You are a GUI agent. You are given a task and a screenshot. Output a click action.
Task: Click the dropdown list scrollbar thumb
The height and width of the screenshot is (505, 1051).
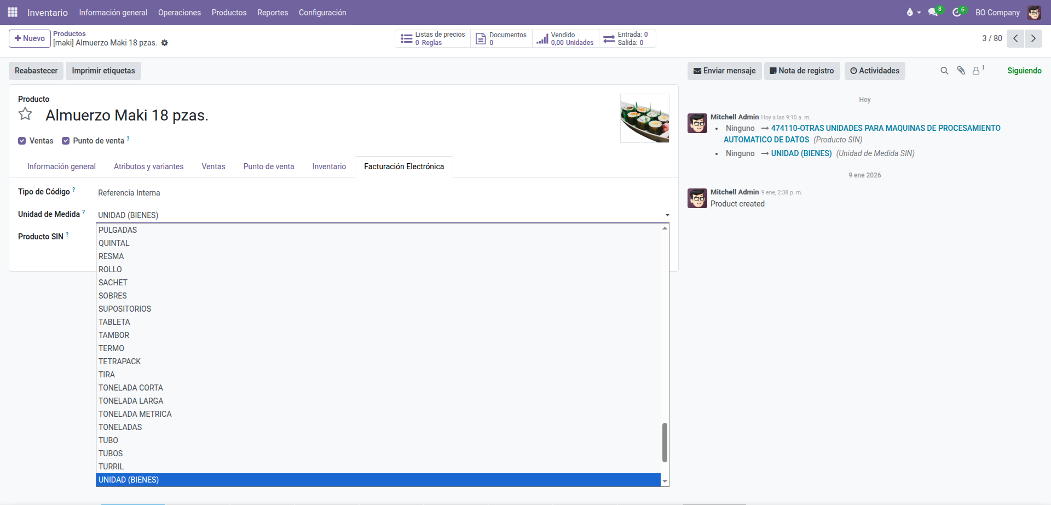pos(665,442)
